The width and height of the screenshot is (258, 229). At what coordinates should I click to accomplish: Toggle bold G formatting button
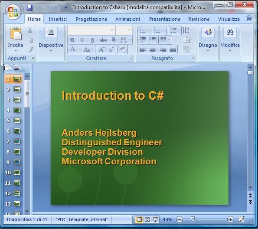pos(72,39)
